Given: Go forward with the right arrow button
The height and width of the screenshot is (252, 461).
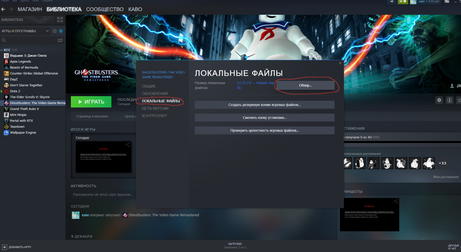Looking at the screenshot, I should (11, 9).
